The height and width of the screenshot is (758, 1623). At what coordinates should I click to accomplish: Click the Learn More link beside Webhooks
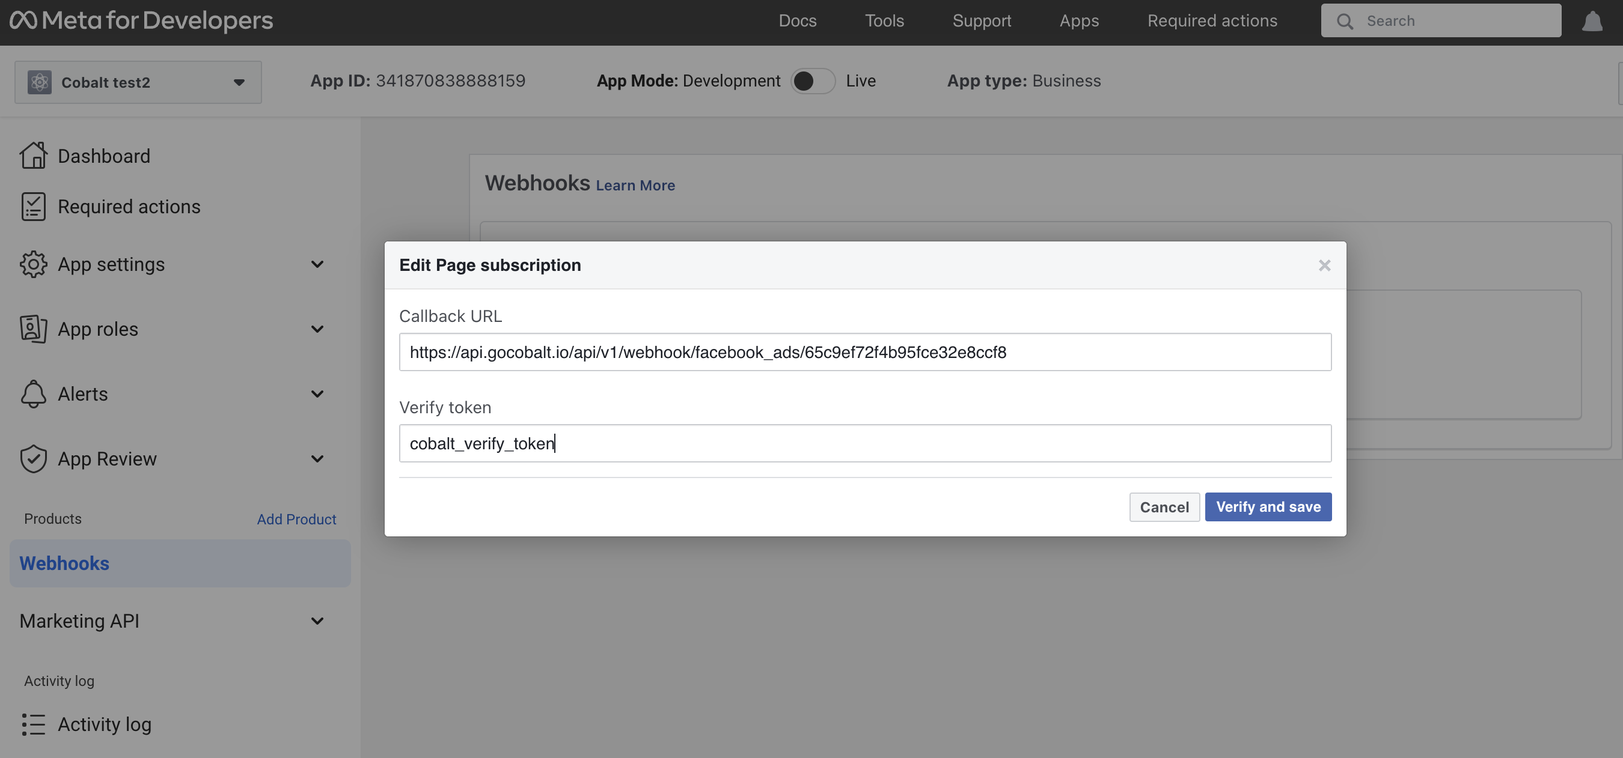635,184
